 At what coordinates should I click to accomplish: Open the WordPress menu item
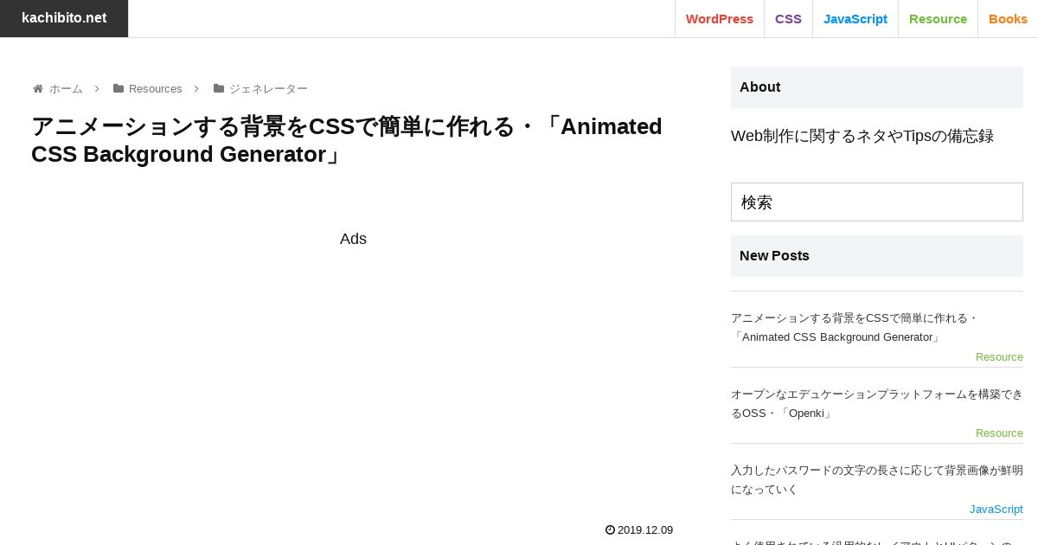coord(720,19)
